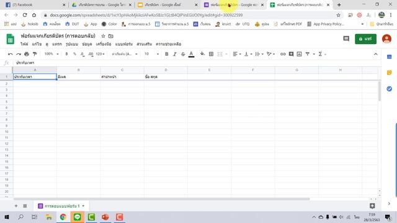
Task: Decrease decimal places icon
Action: click(x=83, y=54)
